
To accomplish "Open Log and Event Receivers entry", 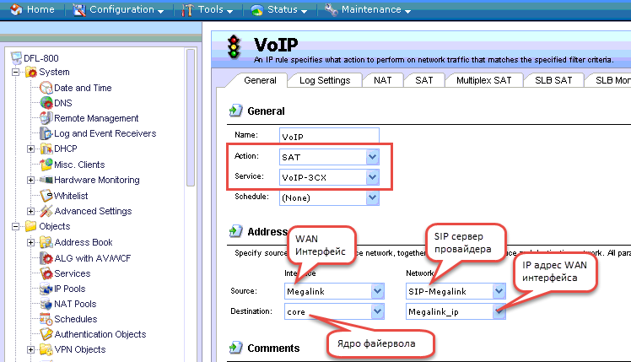I will point(105,133).
